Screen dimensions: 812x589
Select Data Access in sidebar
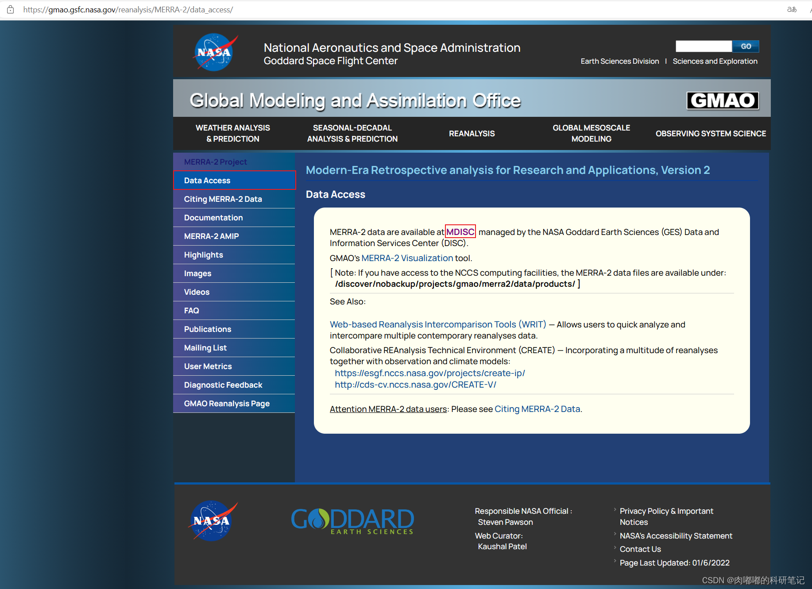(234, 180)
